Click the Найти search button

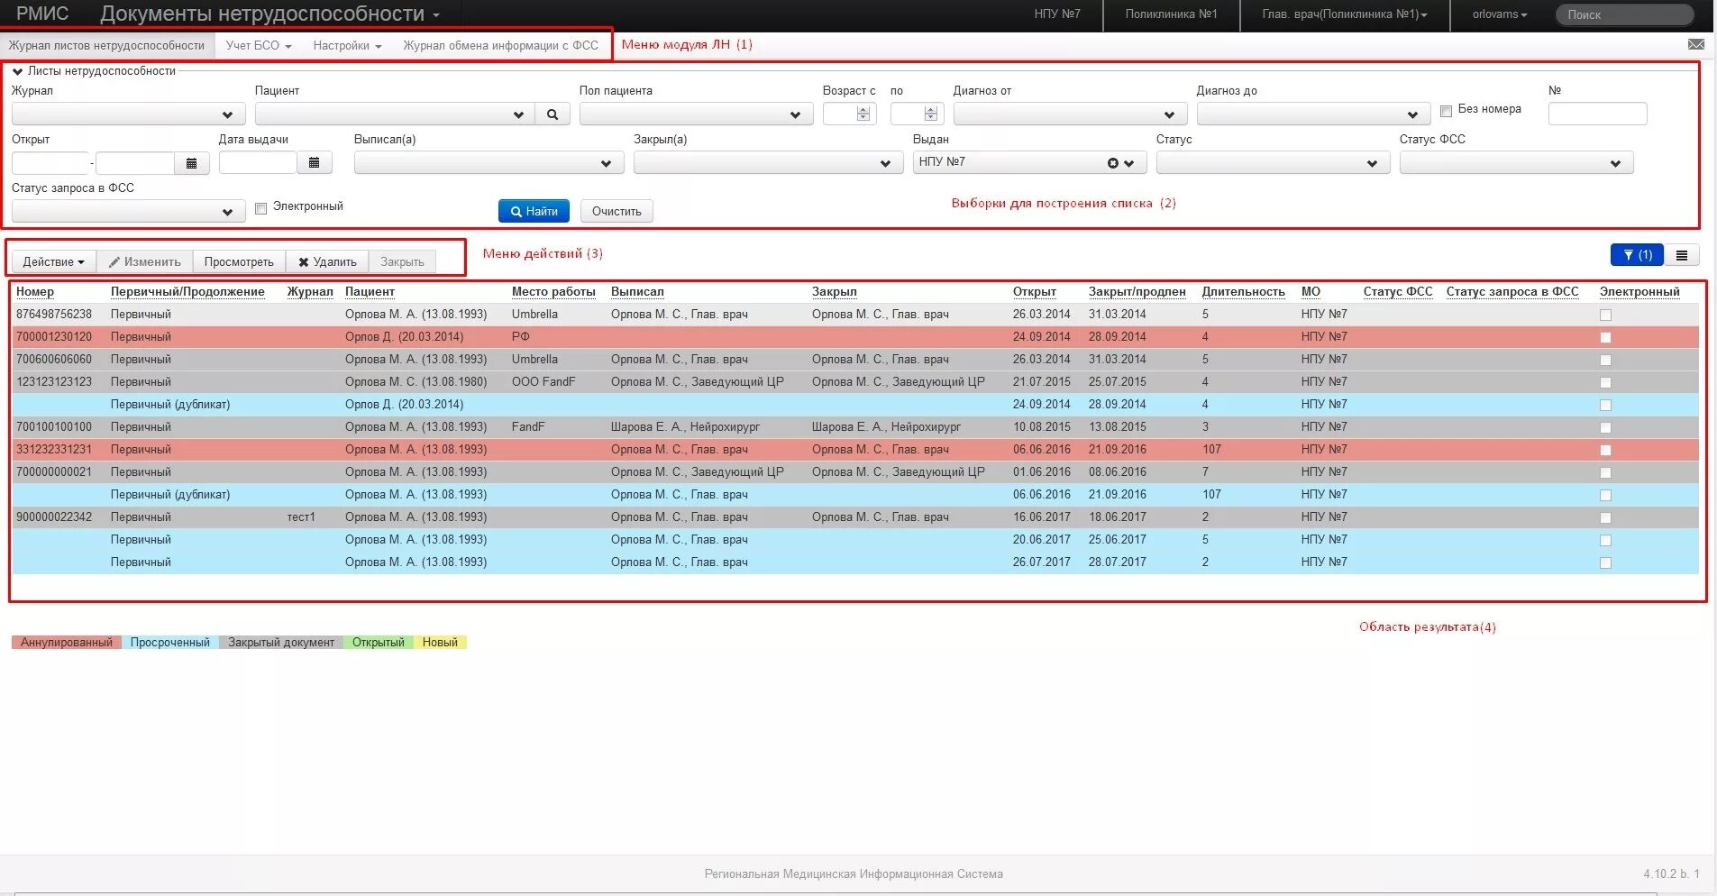point(534,212)
